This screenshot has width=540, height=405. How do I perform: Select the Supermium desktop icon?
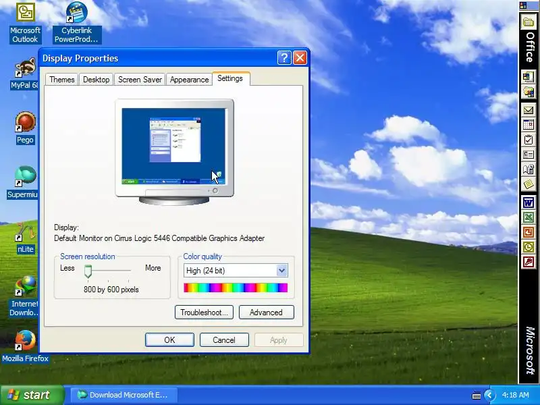[23, 182]
